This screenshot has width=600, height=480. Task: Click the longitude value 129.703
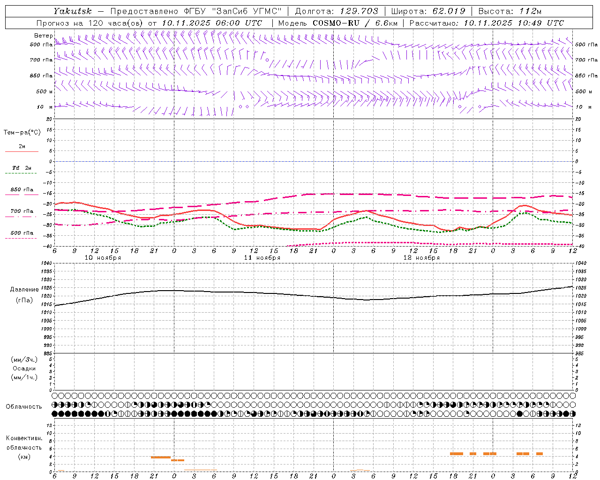(x=358, y=11)
